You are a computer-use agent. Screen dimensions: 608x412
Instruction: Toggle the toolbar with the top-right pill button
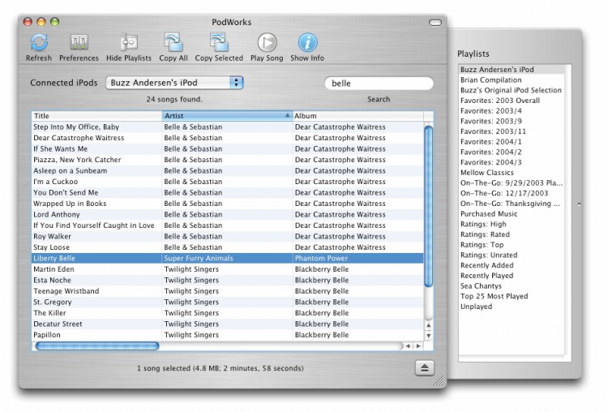click(435, 22)
